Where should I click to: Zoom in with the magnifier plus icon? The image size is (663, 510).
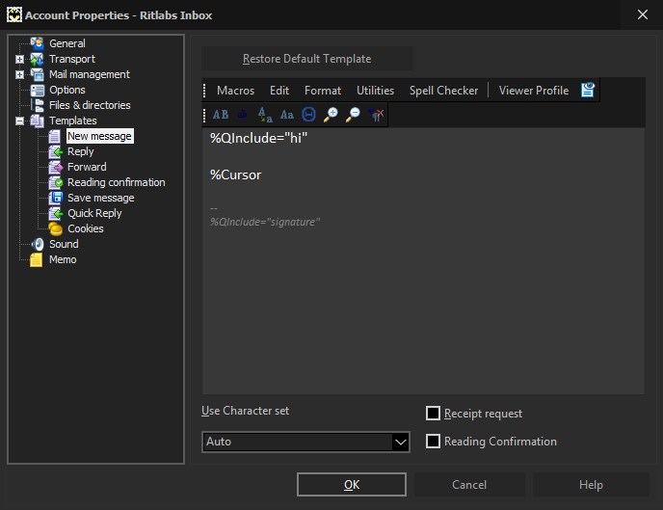331,115
